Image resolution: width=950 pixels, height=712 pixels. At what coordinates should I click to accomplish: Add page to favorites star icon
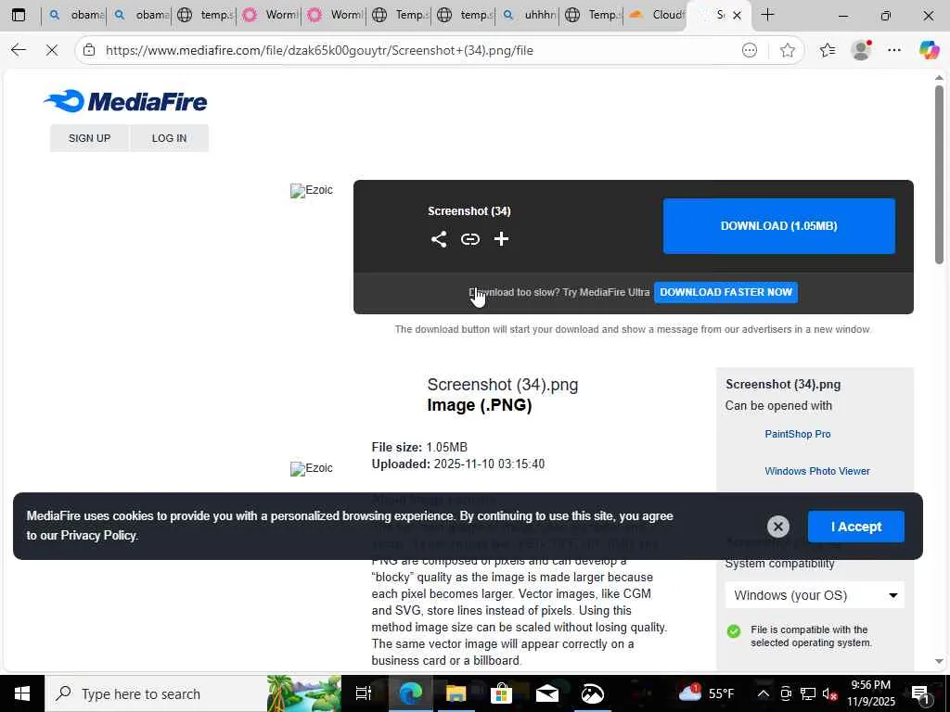pyautogui.click(x=787, y=50)
